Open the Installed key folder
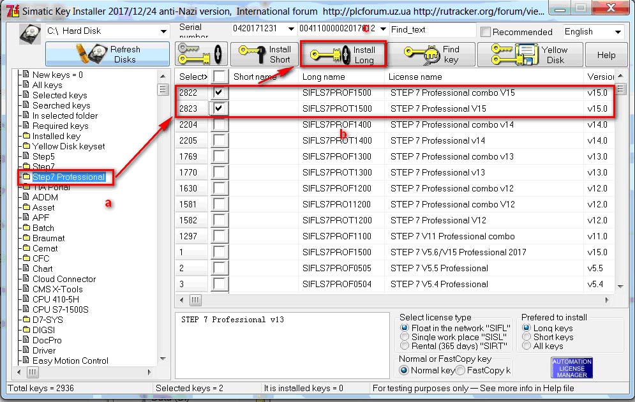The width and height of the screenshot is (635, 402). coord(56,136)
